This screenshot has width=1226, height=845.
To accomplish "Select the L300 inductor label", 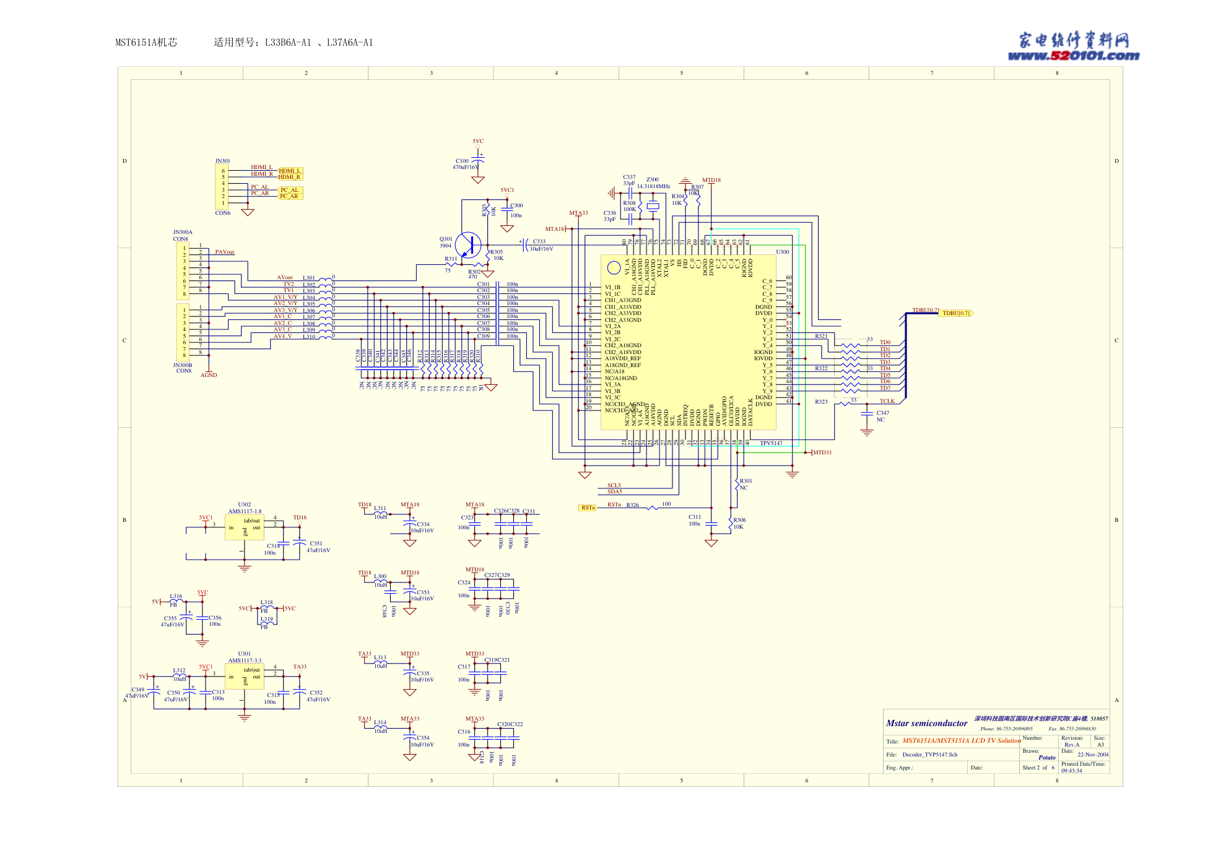I will 380,576.
